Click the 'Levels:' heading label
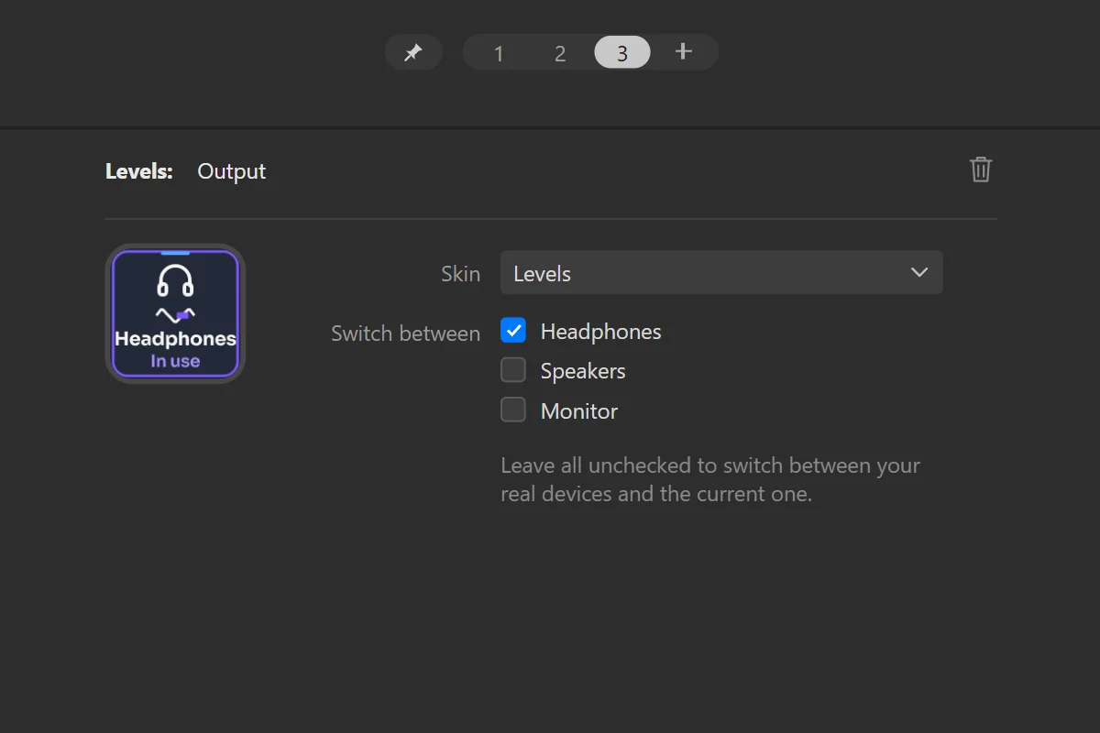 139,171
